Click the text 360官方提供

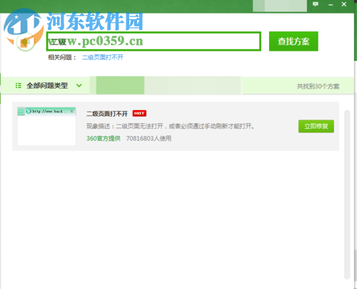(104, 139)
